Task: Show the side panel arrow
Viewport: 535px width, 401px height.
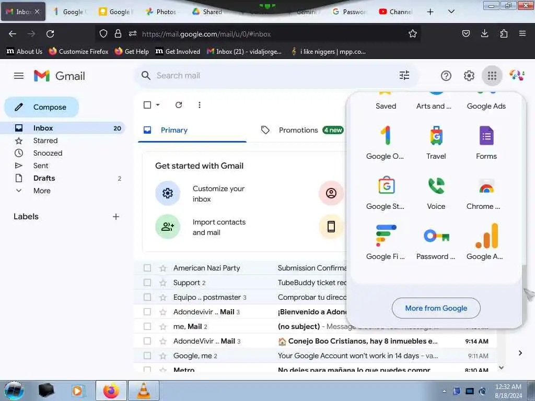Action: 520,353
